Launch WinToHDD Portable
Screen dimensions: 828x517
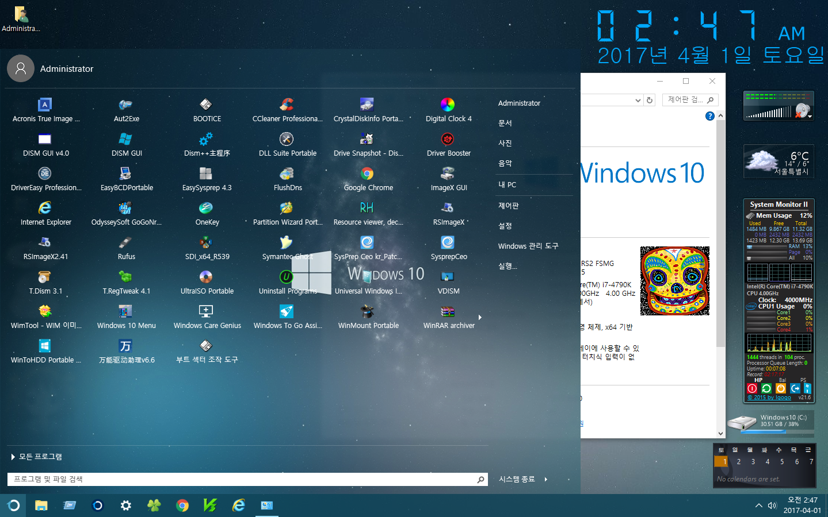45,346
